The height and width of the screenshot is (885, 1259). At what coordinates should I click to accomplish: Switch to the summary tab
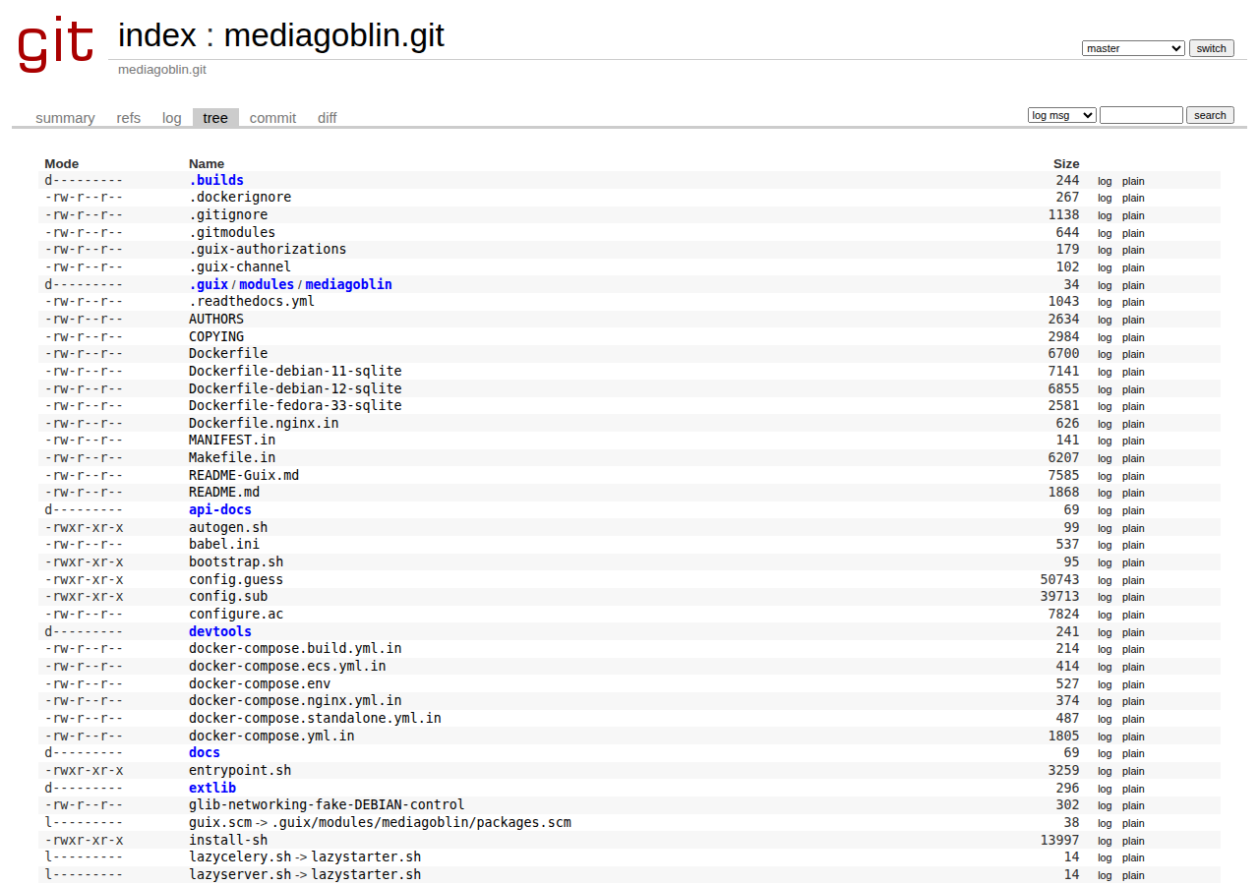coord(65,118)
